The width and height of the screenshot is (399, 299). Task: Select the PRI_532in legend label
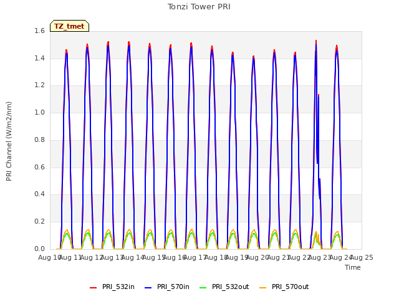click(118, 287)
